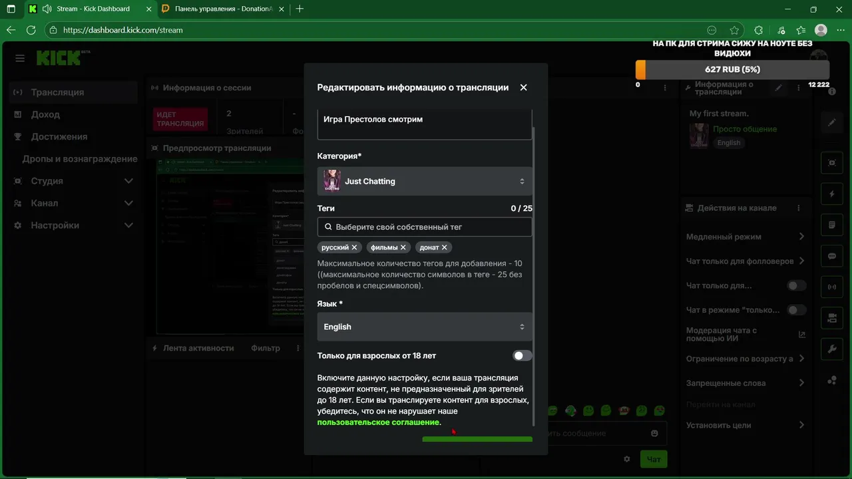Toggle 'Чат в режиме "только...' switch
Image resolution: width=852 pixels, height=479 pixels.
[x=797, y=310]
